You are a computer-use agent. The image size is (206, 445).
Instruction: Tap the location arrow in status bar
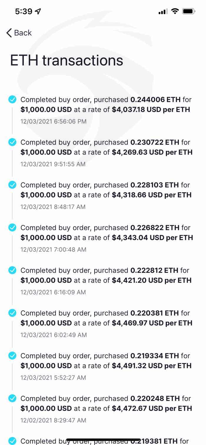(x=38, y=11)
